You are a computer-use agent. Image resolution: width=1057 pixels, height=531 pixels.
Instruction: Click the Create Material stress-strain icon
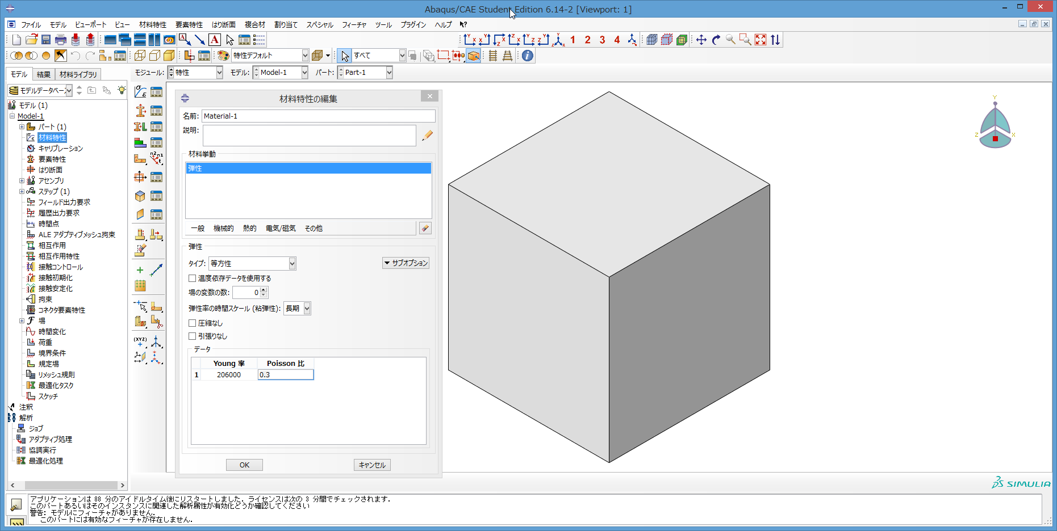[140, 92]
